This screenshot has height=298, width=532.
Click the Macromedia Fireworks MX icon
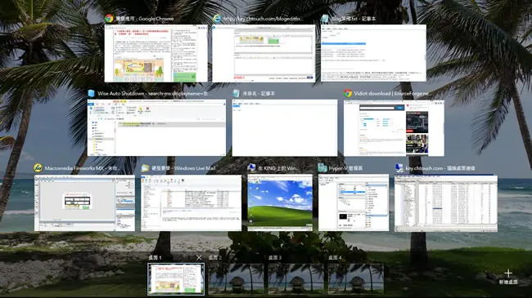pos(38,168)
